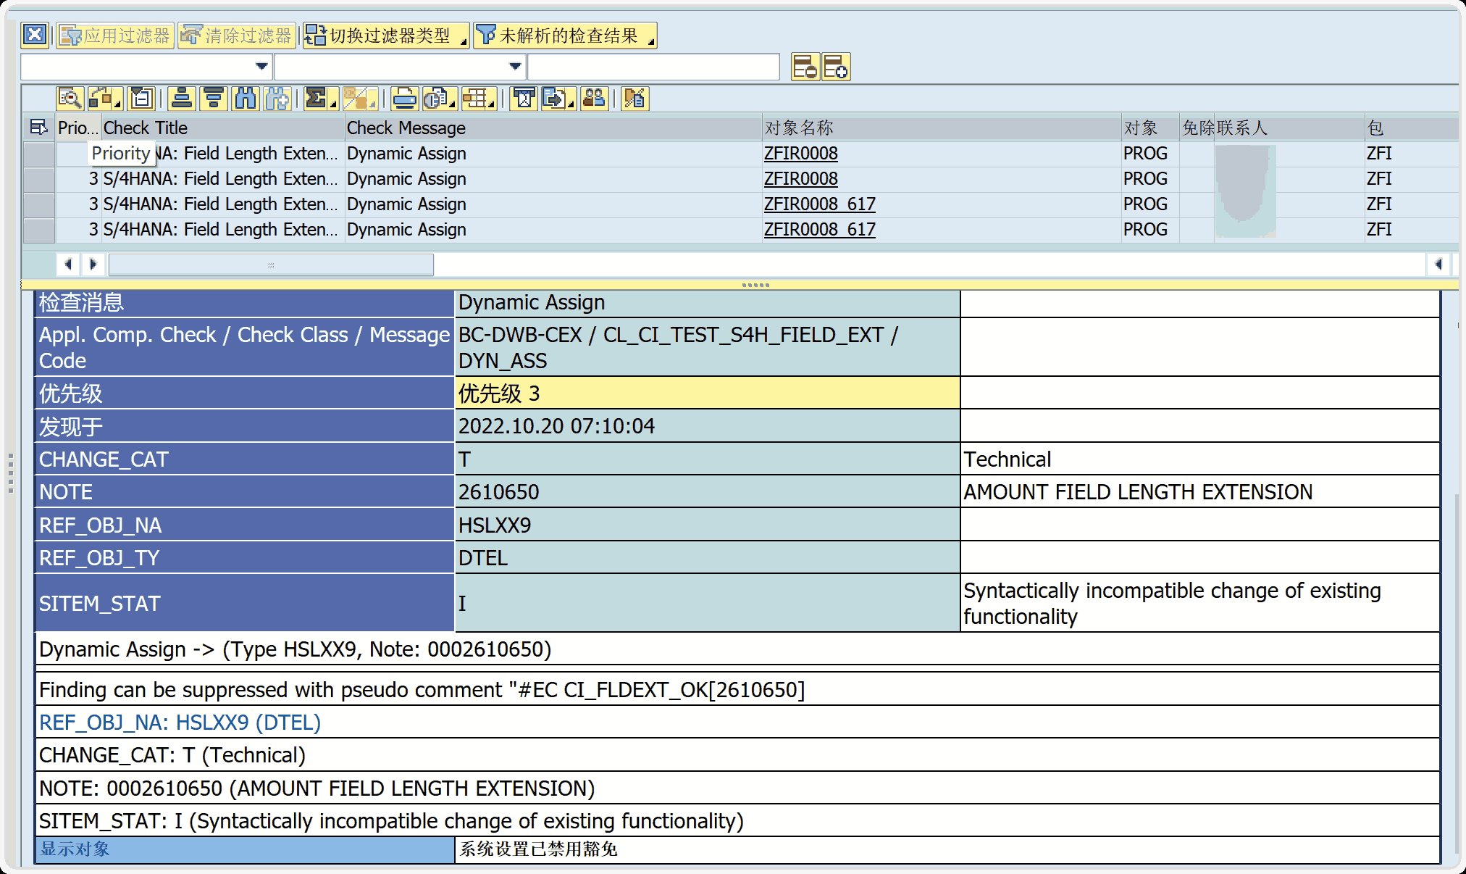Click the Details magnifier icon in ALV toolbar
This screenshot has height=874, width=1466.
70,98
